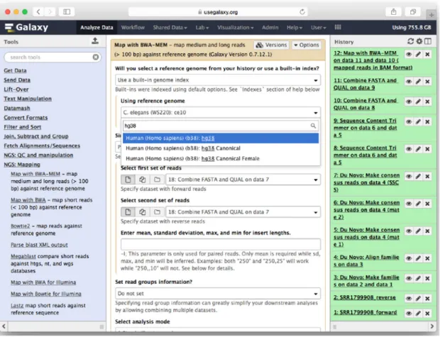The image size is (440, 337).
Task: View data eye icon for dataset 9
Action: 409,122
